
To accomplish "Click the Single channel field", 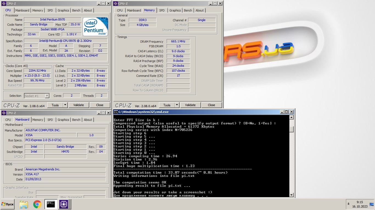I will coord(202,20).
